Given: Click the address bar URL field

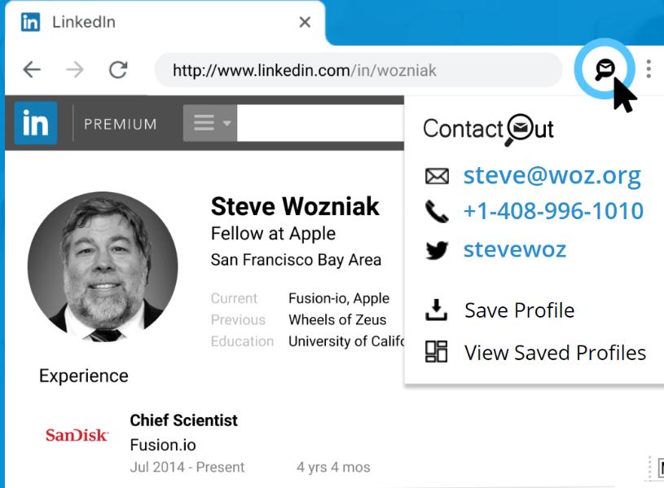Looking at the screenshot, I should pyautogui.click(x=358, y=71).
